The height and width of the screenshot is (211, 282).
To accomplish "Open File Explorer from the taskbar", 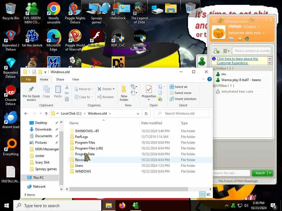I will click(109, 206).
